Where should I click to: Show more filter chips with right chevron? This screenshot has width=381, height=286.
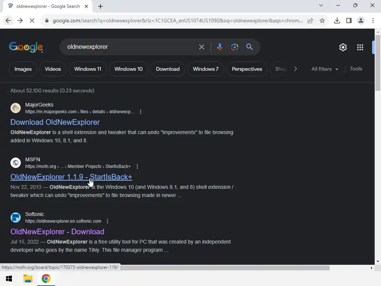coord(295,69)
